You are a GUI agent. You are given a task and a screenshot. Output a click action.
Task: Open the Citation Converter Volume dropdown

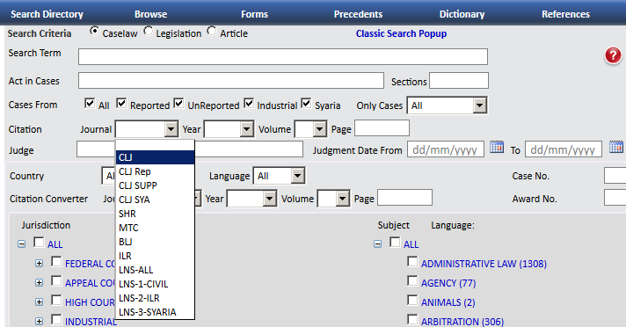coord(333,199)
